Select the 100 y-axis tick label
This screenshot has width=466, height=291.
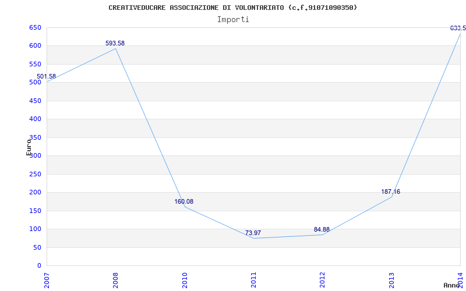35,229
